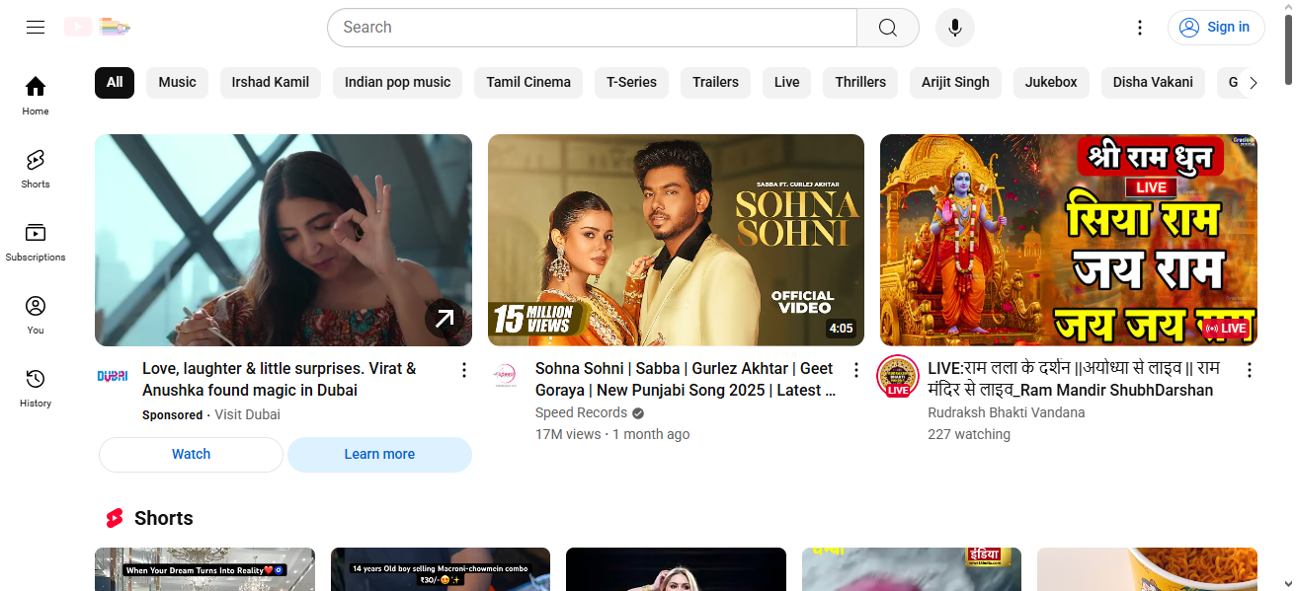The width and height of the screenshot is (1296, 591).
Task: Open the Sohna Sohni video options menu
Action: [x=856, y=370]
